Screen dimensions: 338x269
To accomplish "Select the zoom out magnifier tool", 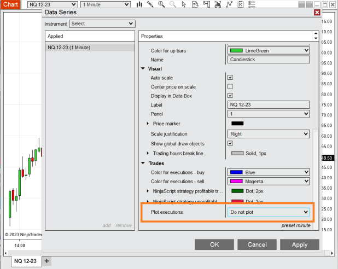I will coord(172,4).
